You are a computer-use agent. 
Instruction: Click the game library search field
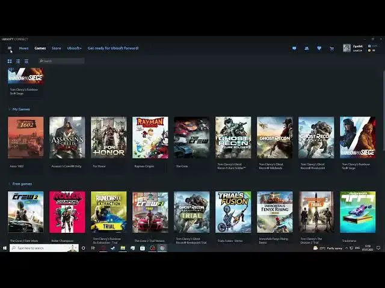[61, 61]
